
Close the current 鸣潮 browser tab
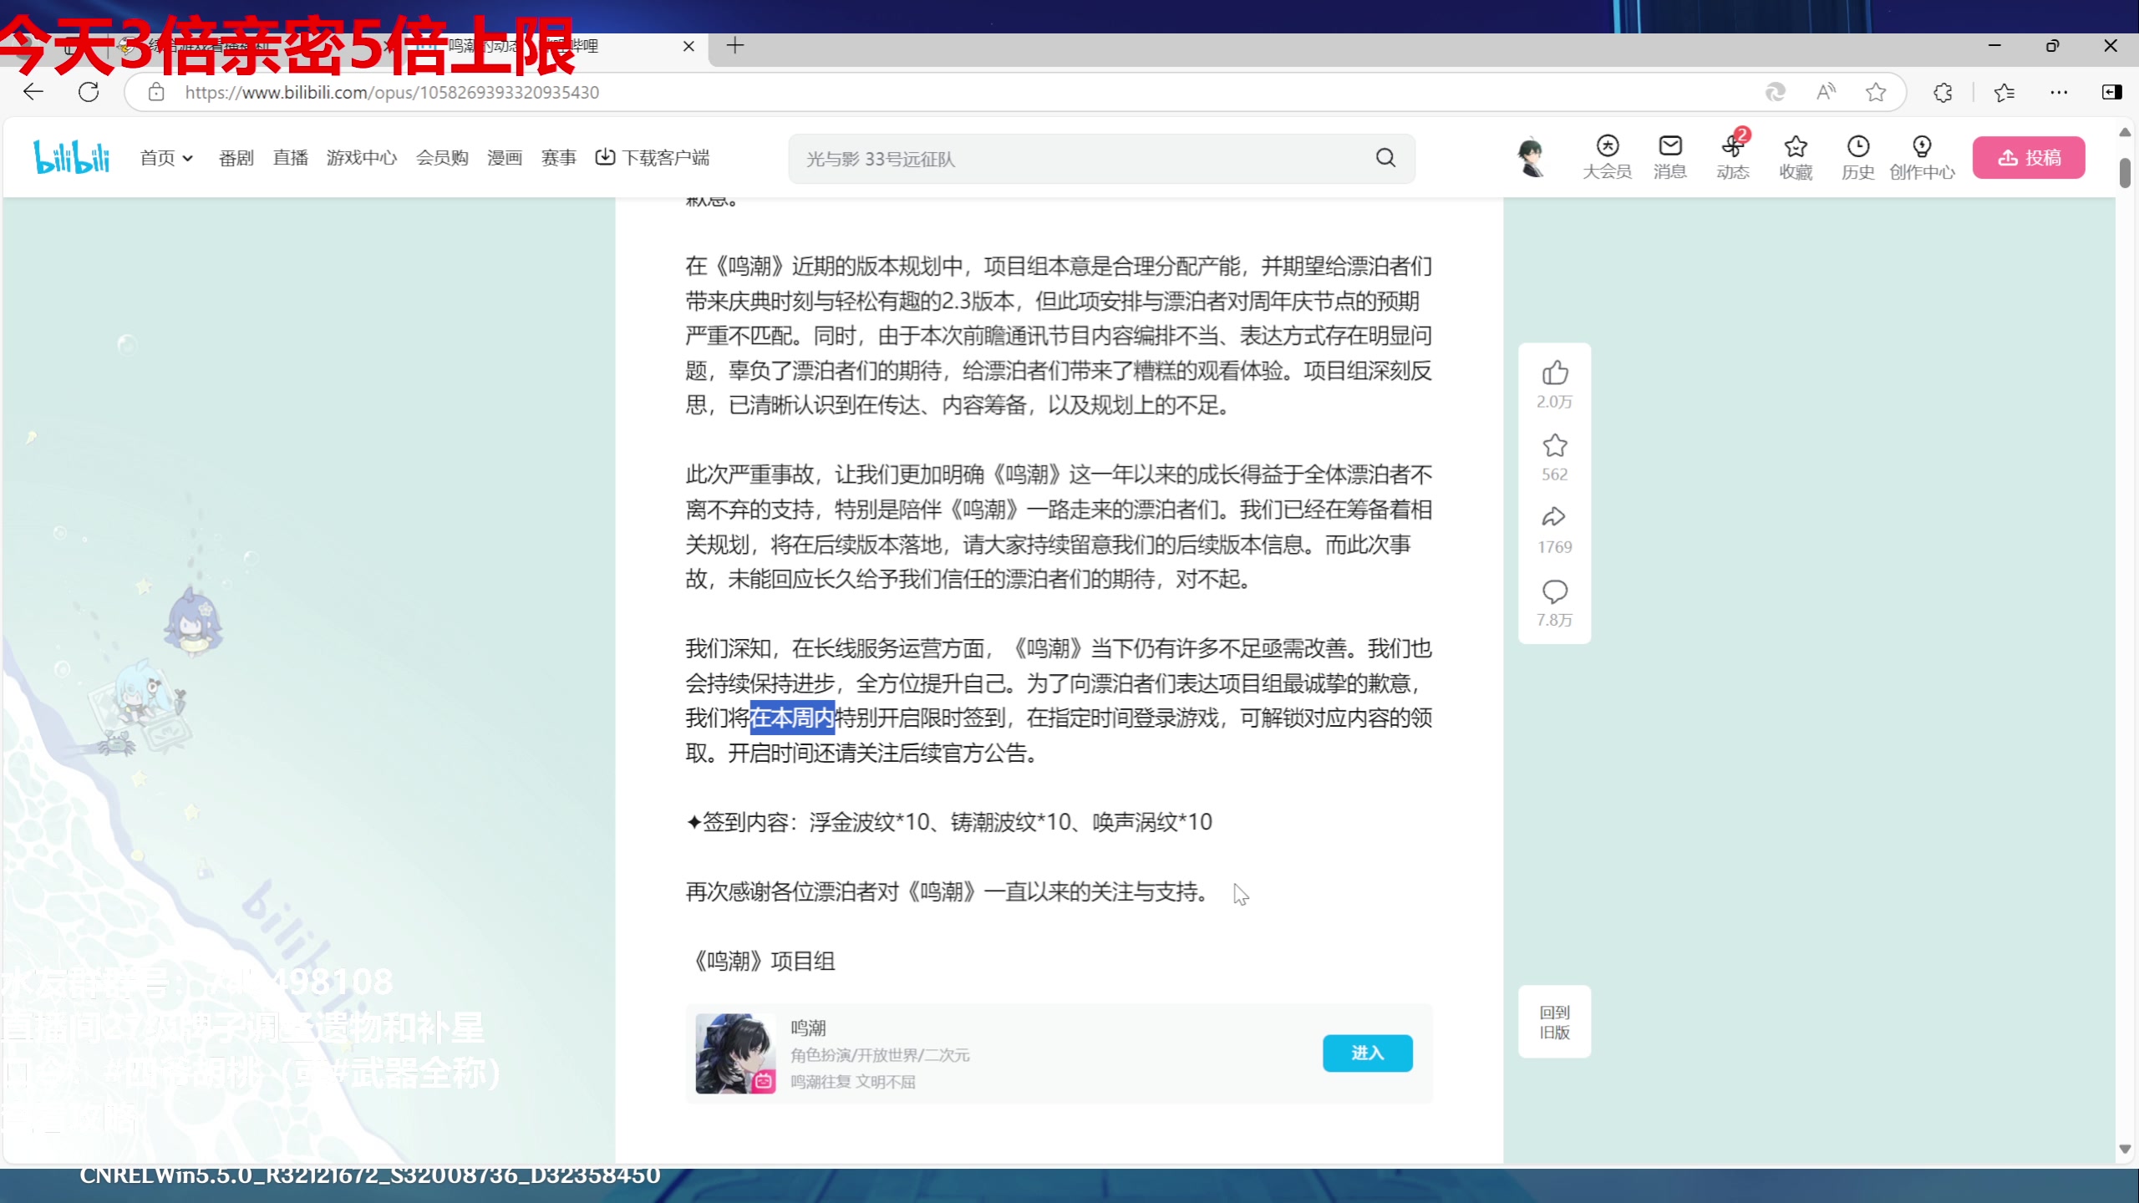[x=688, y=46]
